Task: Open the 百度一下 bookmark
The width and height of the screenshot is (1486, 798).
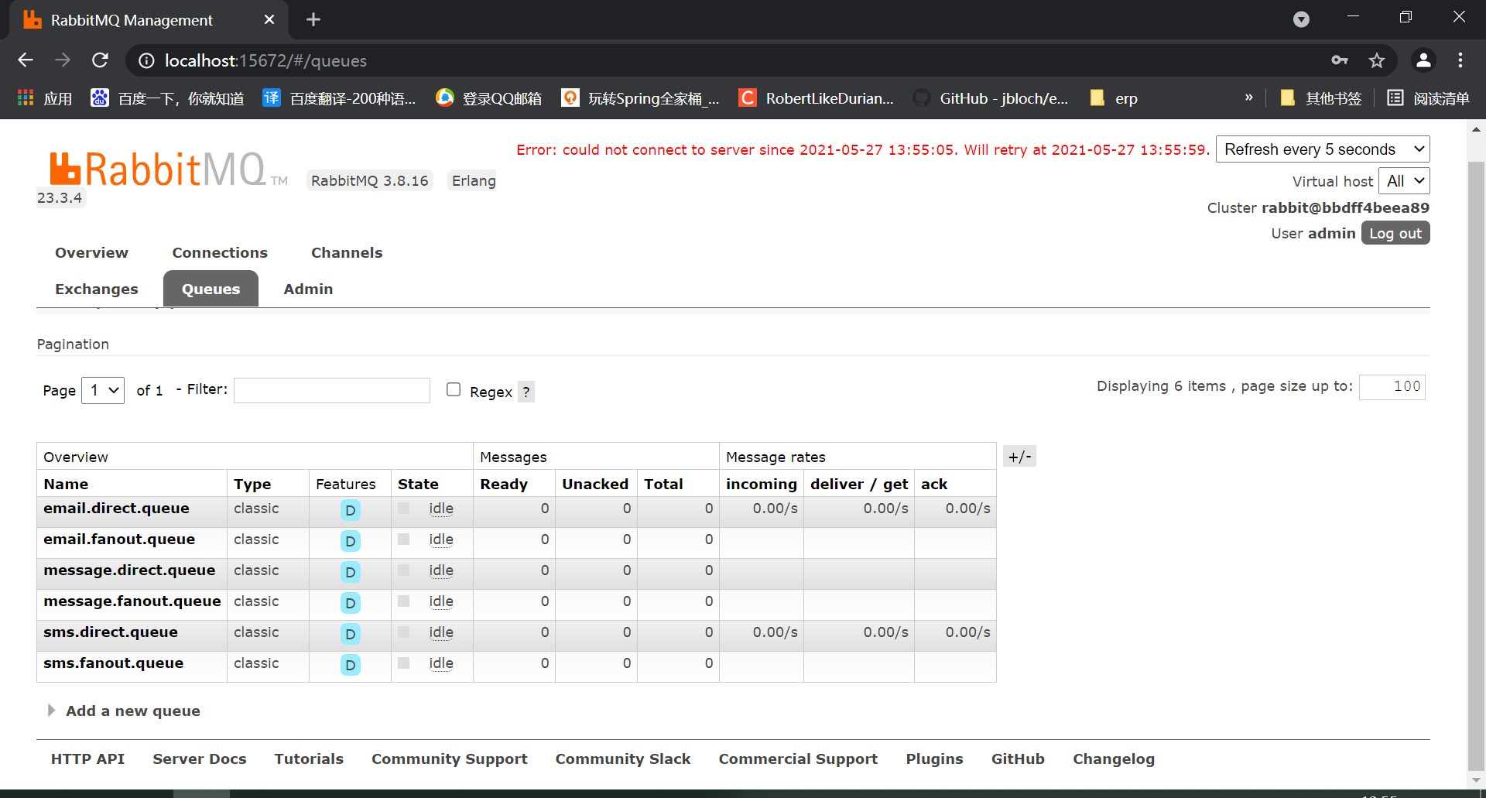Action: (168, 98)
